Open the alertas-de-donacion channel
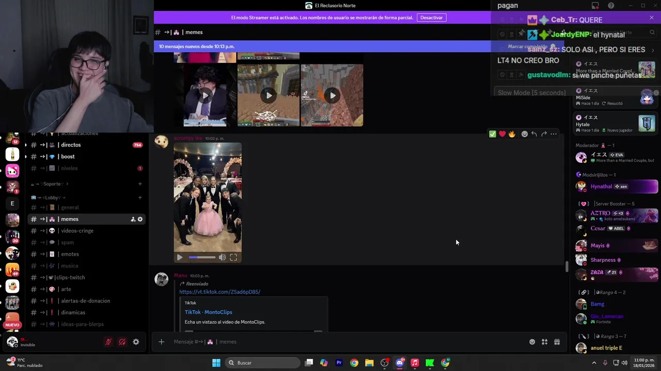Image resolution: width=661 pixels, height=371 pixels. click(86, 301)
